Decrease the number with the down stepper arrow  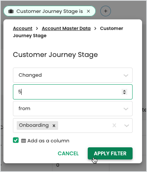[125, 93]
